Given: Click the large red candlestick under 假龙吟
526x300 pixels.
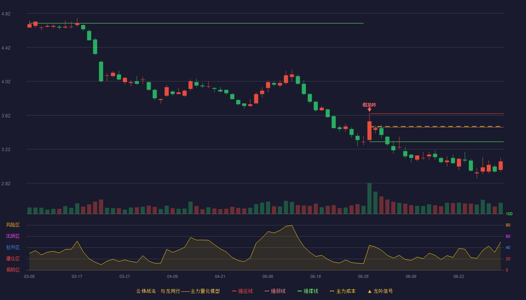Looking at the screenshot, I should tap(369, 130).
